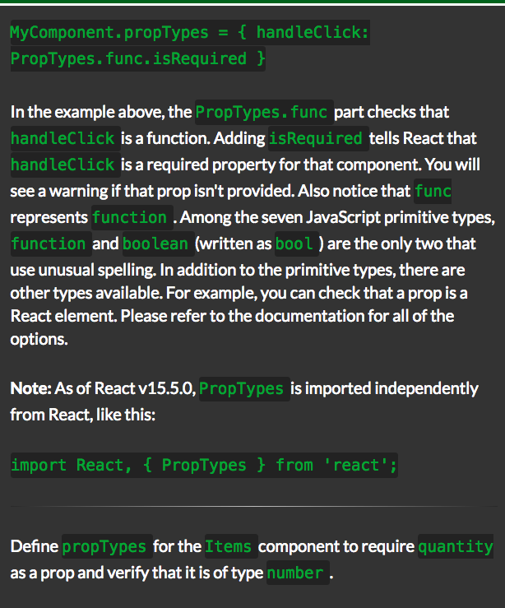Click the inline code 'quantity'
The height and width of the screenshot is (608, 505).
click(x=456, y=546)
